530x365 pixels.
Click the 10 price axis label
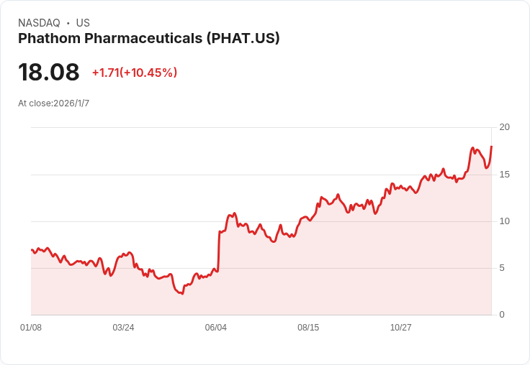tap(504, 221)
